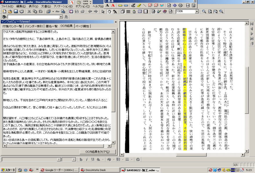Click document view scroll up arrow
255x173 pixels.
coord(247,23)
